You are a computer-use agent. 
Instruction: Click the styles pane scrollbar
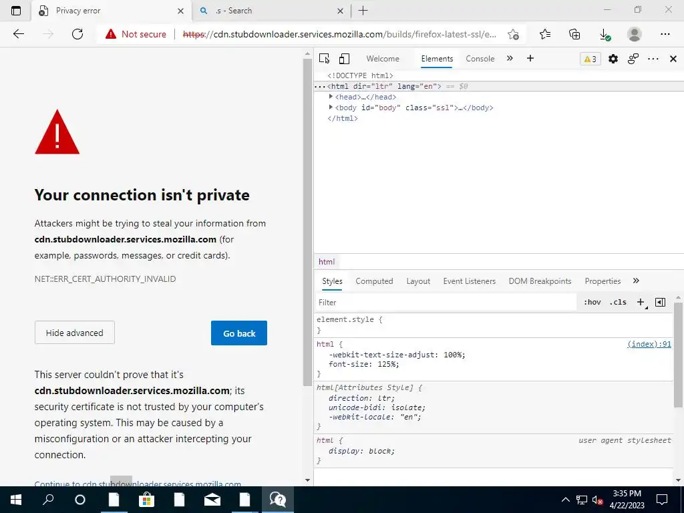679,355
